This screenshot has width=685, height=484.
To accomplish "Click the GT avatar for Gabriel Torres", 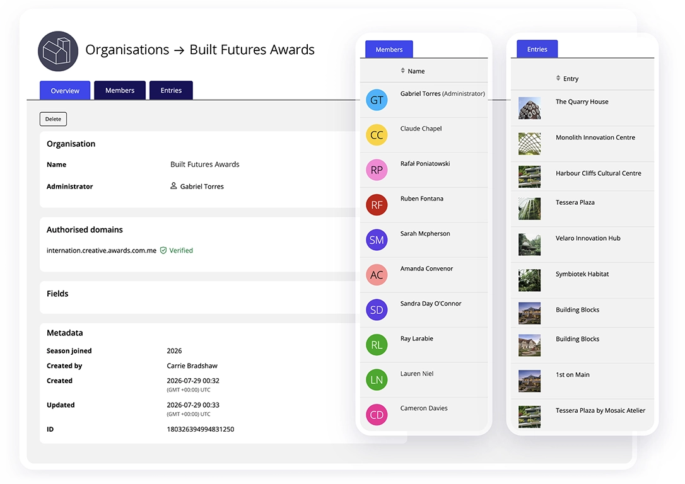I will point(377,100).
